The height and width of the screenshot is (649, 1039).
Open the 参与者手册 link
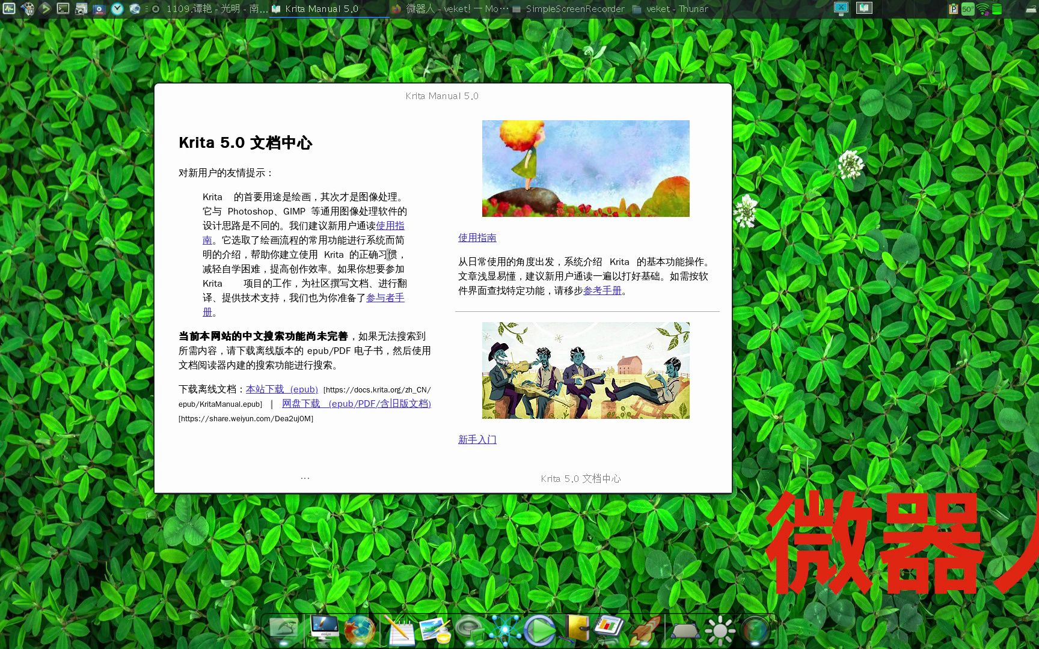point(385,297)
